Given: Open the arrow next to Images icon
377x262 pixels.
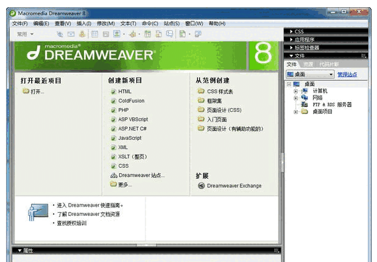Looking at the screenshot, I should click(x=124, y=34).
